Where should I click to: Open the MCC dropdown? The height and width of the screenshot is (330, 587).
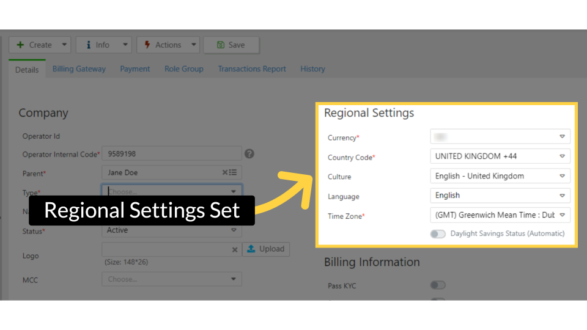pyautogui.click(x=171, y=279)
